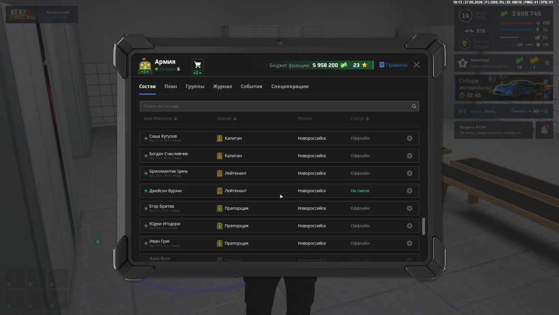Viewport: 559px width, 315px height.
Task: Click the Собери автомобили event banner
Action: [x=504, y=88]
